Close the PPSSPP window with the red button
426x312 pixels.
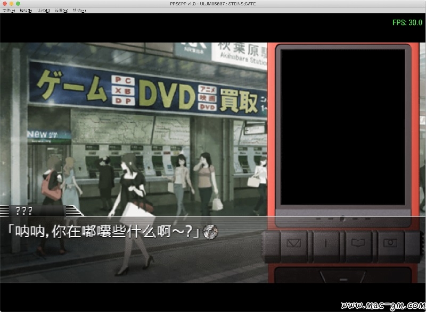point(5,4)
